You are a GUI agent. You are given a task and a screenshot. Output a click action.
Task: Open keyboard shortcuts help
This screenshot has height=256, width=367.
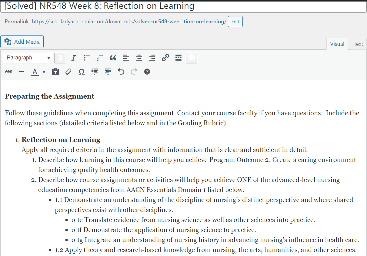(x=147, y=72)
